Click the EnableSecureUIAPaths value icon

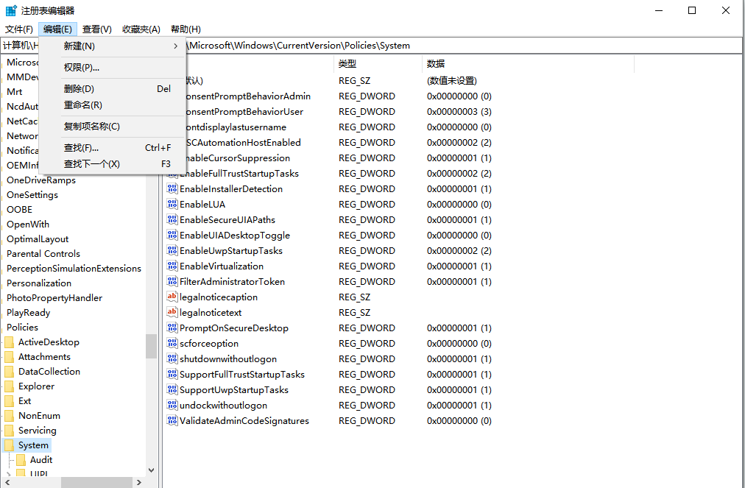172,219
